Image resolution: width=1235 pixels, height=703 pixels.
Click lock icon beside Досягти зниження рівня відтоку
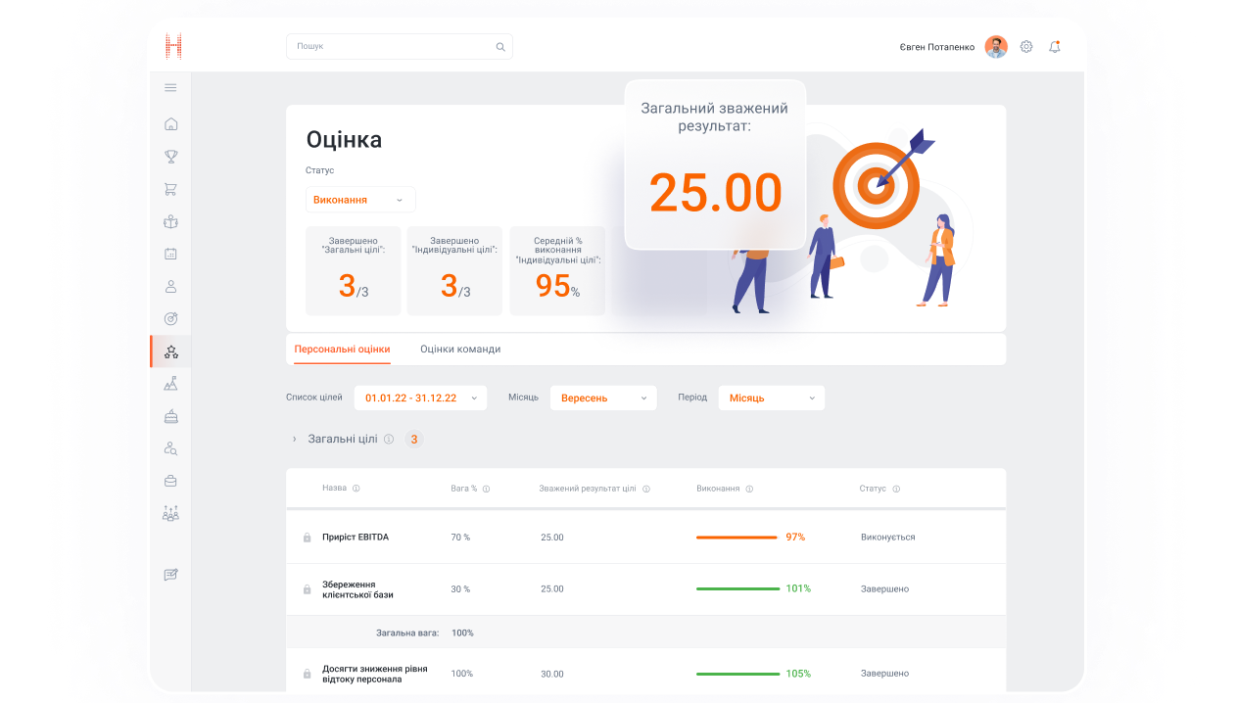307,675
